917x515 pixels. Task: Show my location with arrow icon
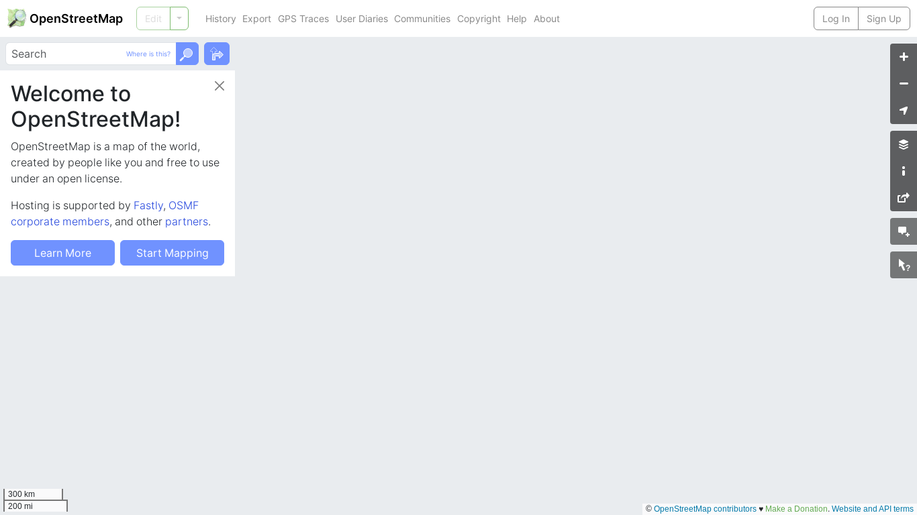[904, 111]
